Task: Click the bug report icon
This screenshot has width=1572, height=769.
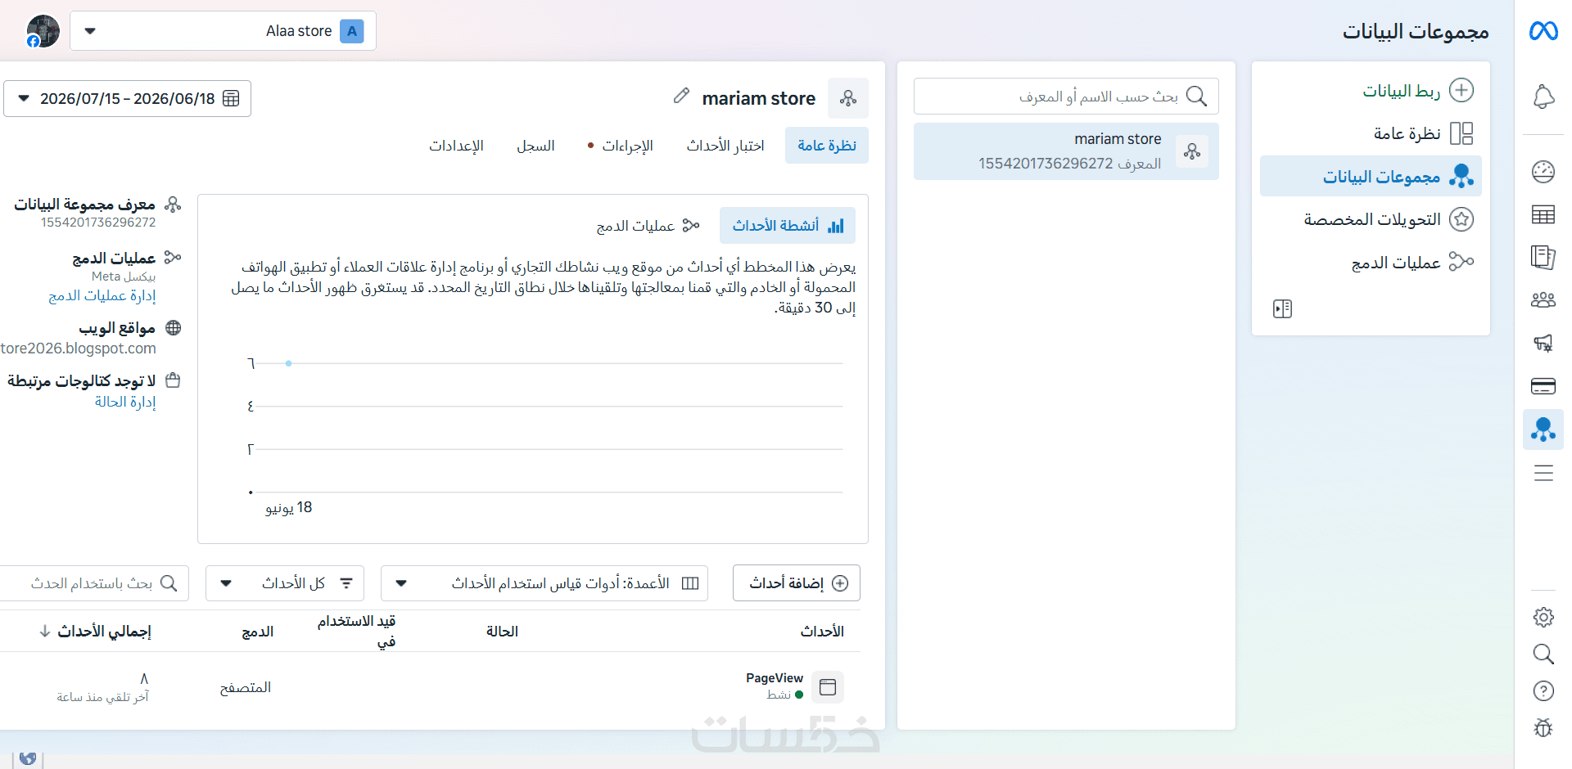Action: pyautogui.click(x=1543, y=727)
